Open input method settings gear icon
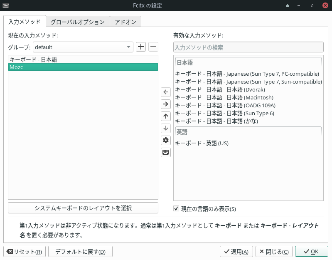Viewport: 332px width, 260px height. (x=166, y=140)
